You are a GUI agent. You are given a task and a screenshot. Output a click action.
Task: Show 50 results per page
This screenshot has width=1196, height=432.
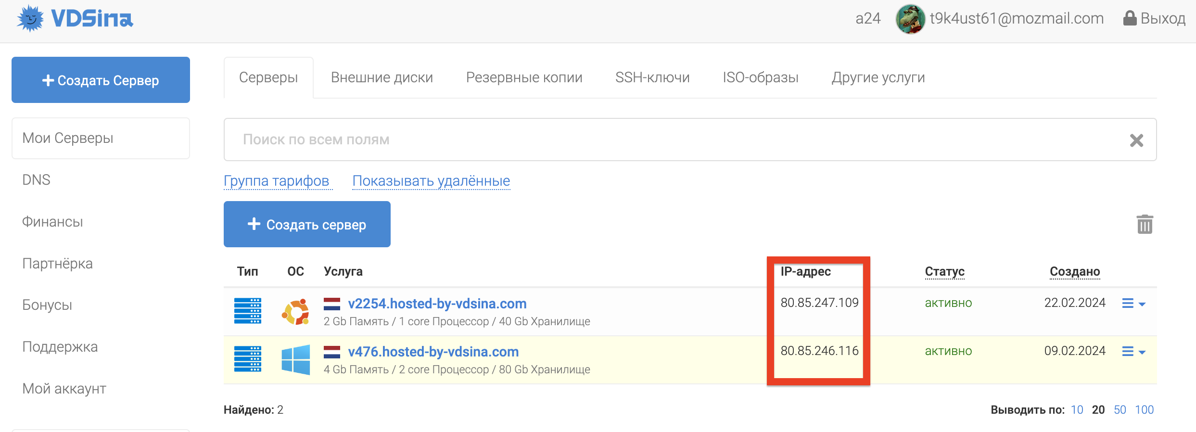coord(1120,410)
